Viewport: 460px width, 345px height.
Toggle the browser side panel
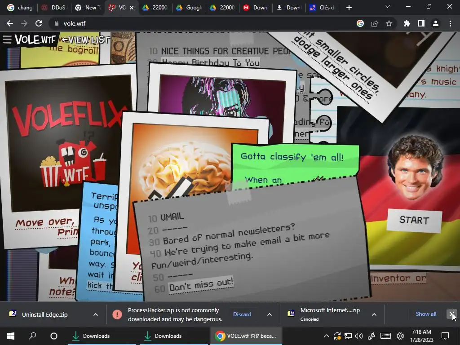[x=421, y=23]
